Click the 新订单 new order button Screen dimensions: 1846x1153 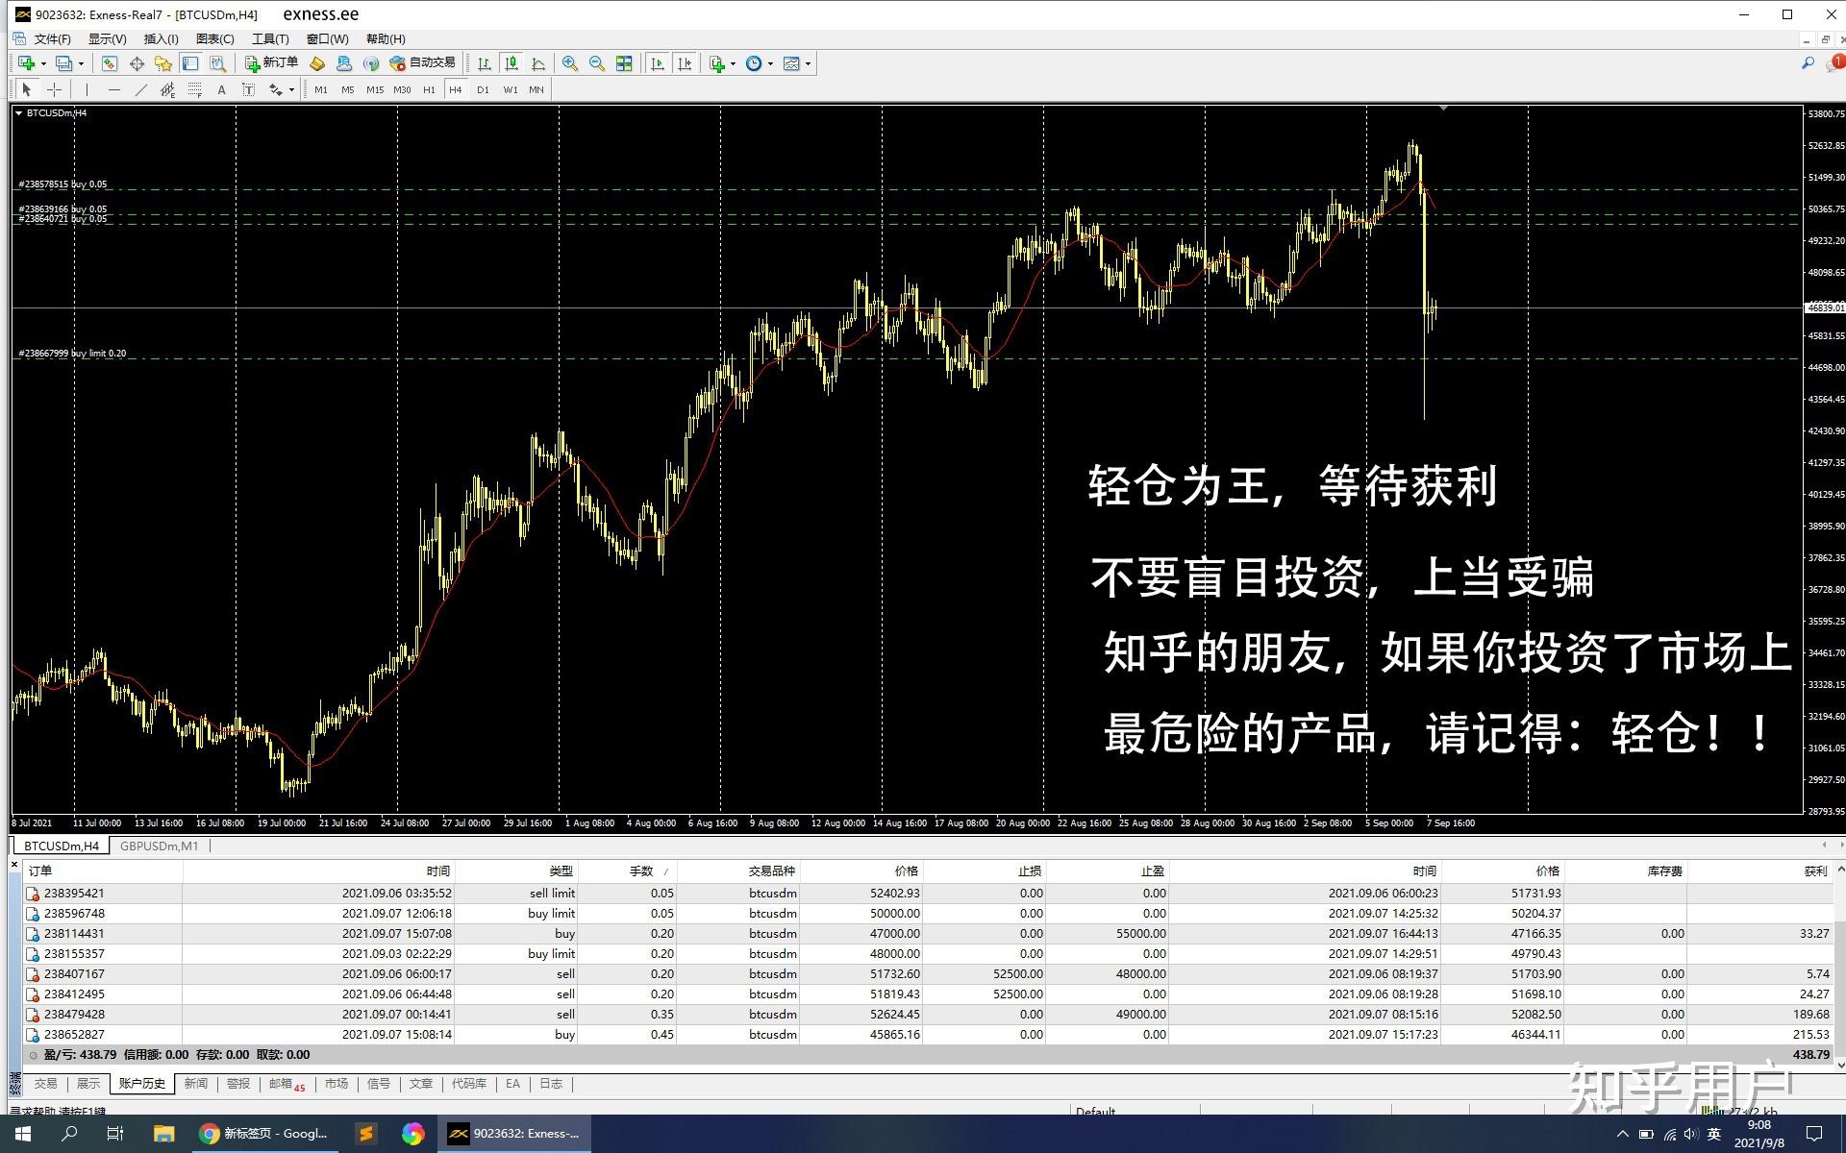pyautogui.click(x=272, y=63)
